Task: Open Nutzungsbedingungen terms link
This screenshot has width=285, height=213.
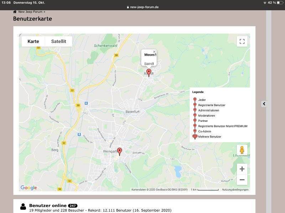Action: click(235, 190)
